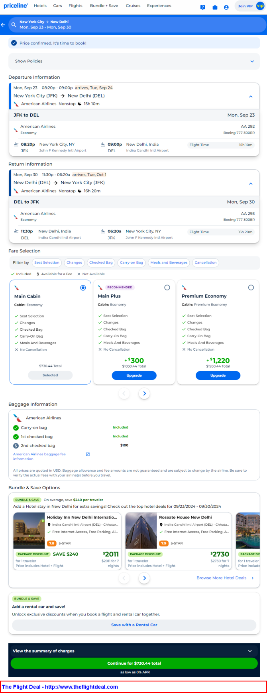Filter fares by Checked Bag
Viewport: 267px width, 693px height.
tap(101, 263)
